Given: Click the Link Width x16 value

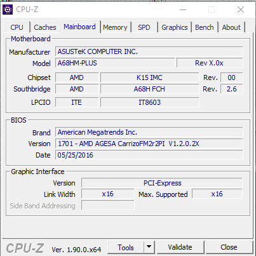Looking at the screenshot, I should [108, 194].
